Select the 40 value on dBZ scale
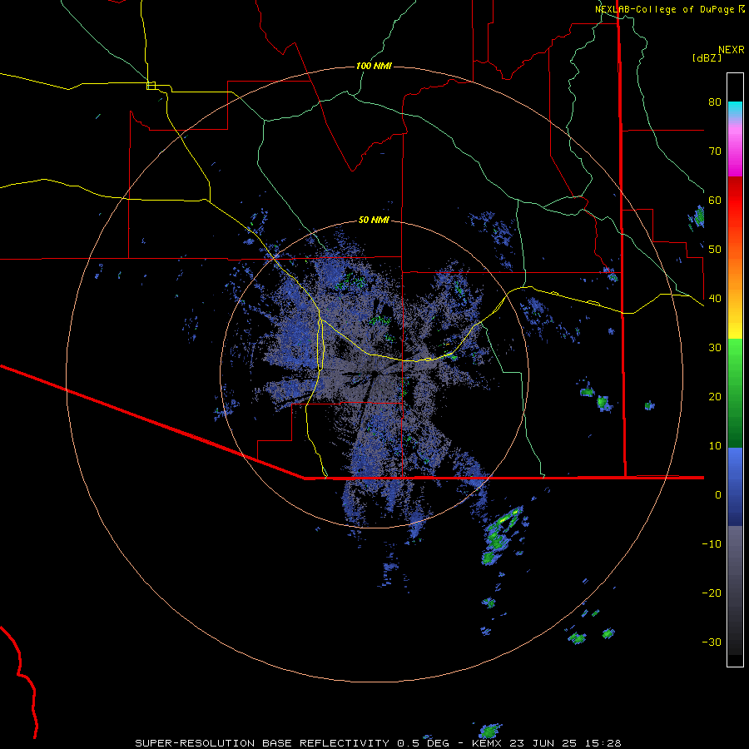Viewport: 749px width, 749px height. click(x=715, y=299)
